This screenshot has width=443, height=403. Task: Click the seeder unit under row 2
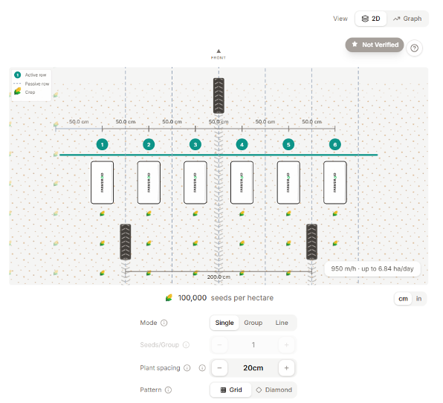[149, 183]
